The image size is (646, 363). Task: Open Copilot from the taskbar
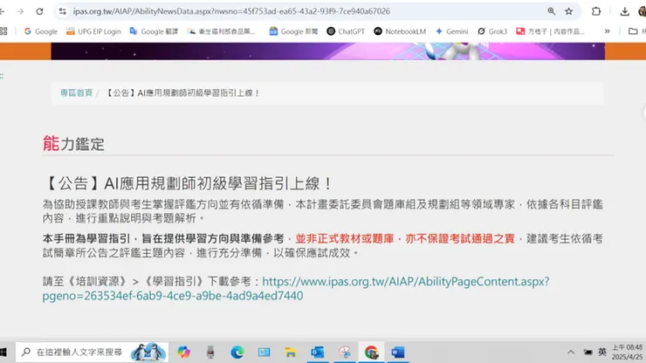coord(183,353)
